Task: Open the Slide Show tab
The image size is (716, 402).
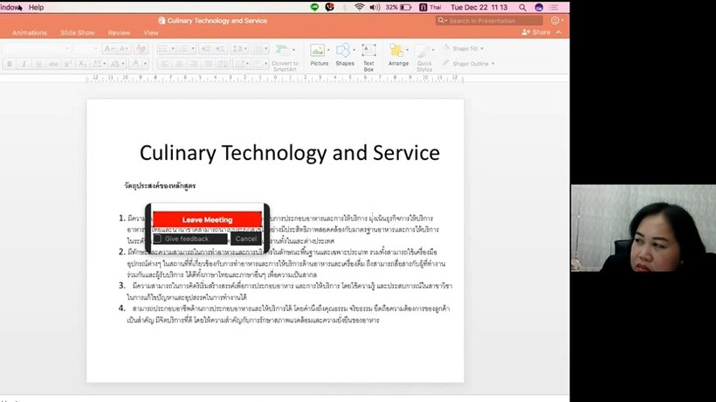Action: (78, 33)
